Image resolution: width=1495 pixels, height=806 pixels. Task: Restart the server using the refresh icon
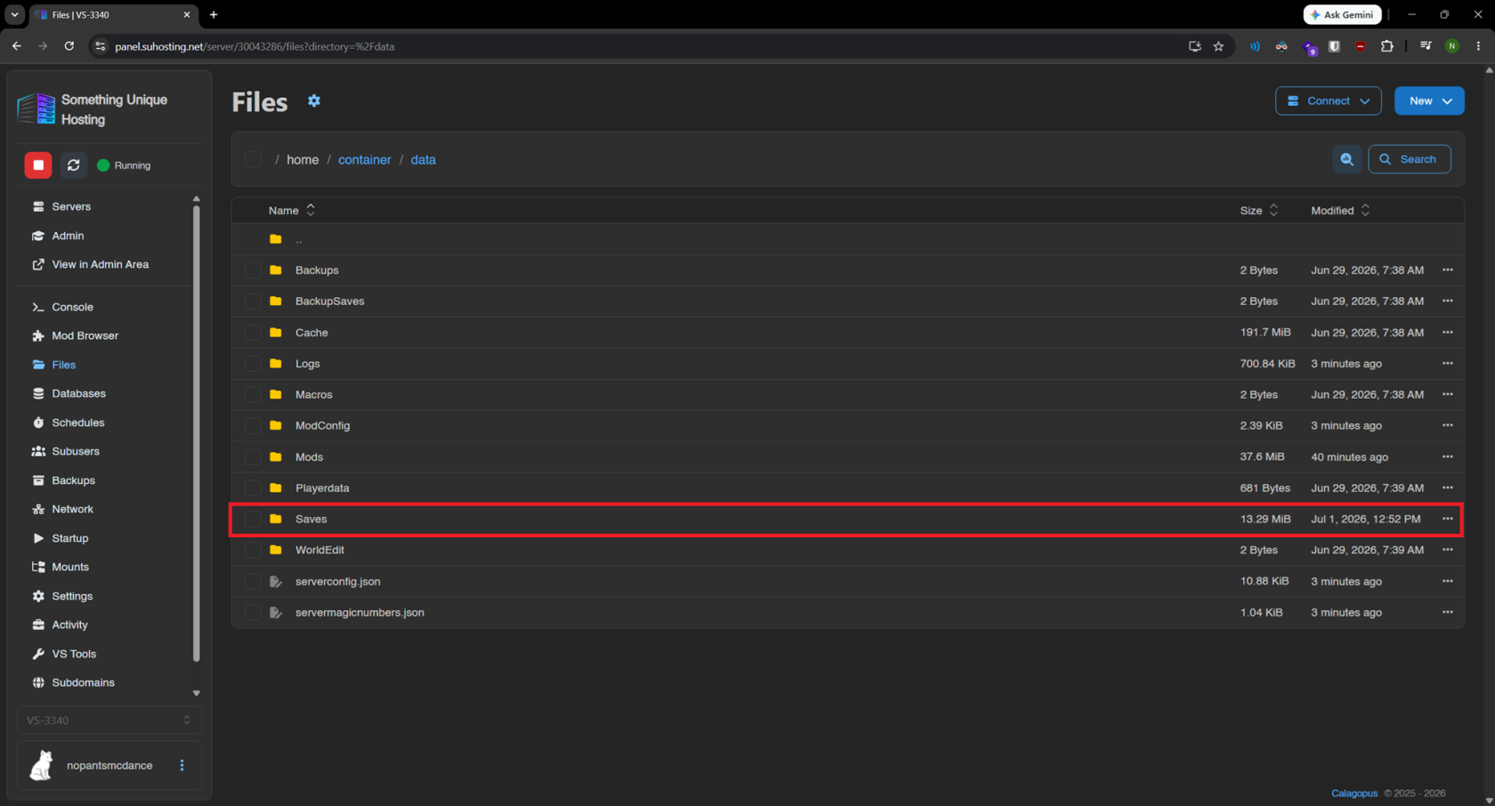74,165
